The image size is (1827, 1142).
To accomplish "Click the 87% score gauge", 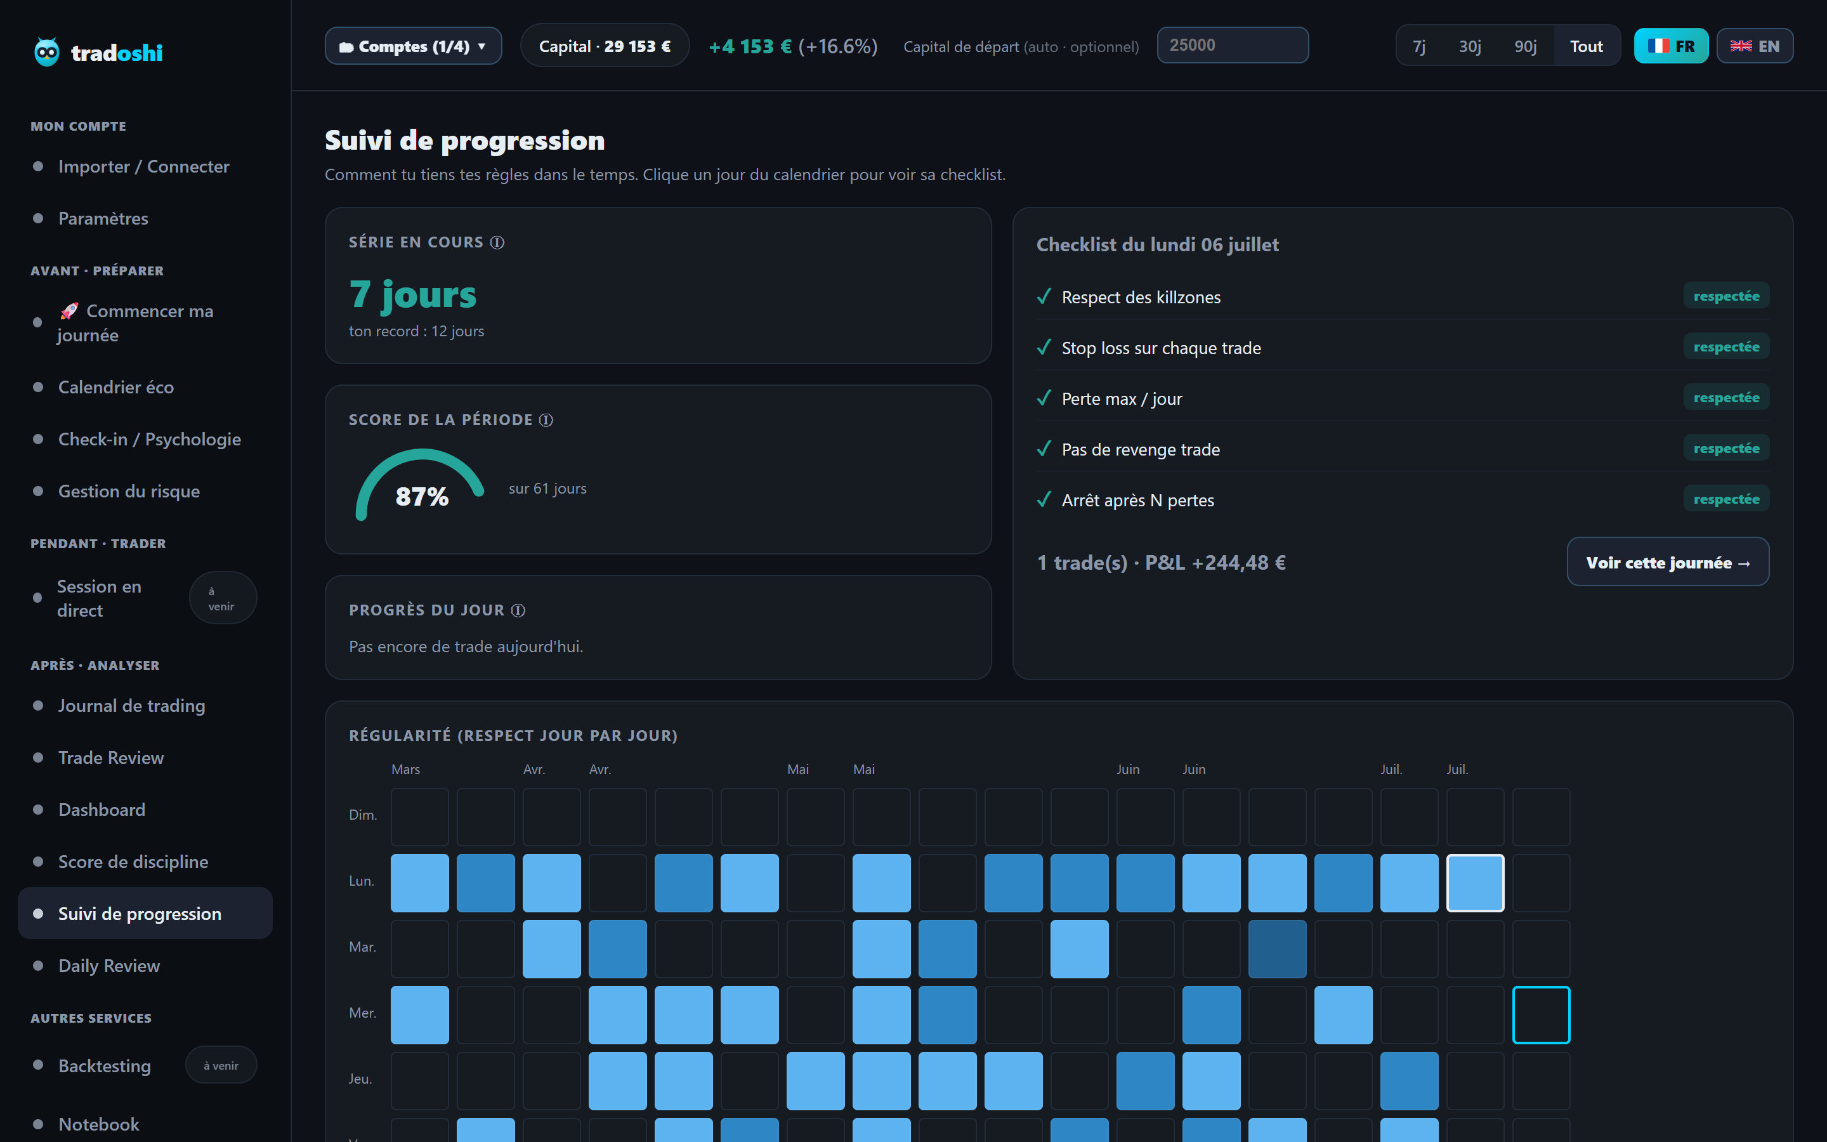I will [x=421, y=485].
